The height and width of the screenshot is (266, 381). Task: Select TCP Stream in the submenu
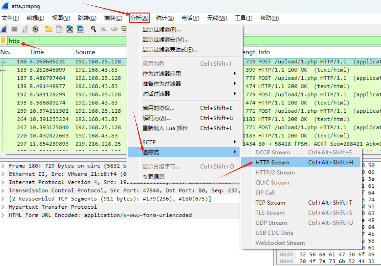(x=270, y=203)
